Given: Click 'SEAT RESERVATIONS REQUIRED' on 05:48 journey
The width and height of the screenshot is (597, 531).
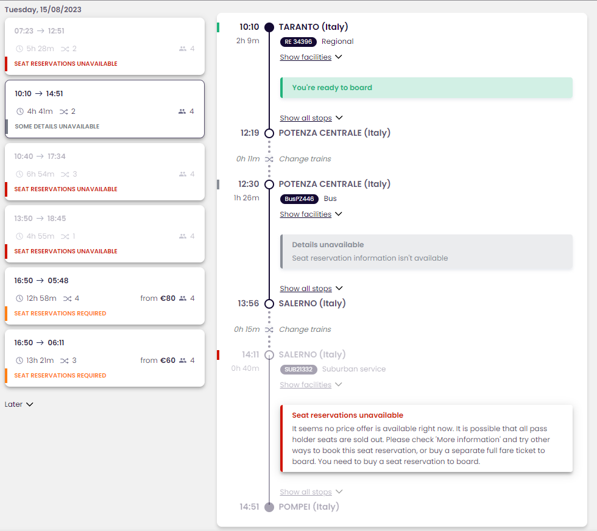Looking at the screenshot, I should [60, 313].
